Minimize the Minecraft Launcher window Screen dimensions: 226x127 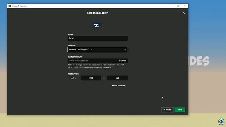coord(171,6)
